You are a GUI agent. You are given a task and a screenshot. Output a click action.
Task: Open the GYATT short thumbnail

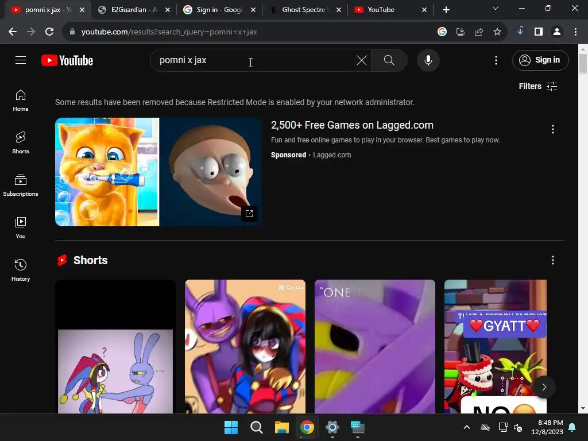(x=496, y=346)
